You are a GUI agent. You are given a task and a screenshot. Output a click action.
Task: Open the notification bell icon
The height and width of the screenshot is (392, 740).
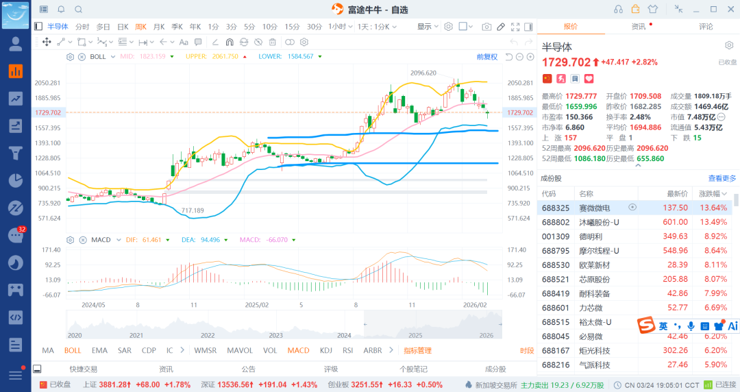click(x=61, y=10)
